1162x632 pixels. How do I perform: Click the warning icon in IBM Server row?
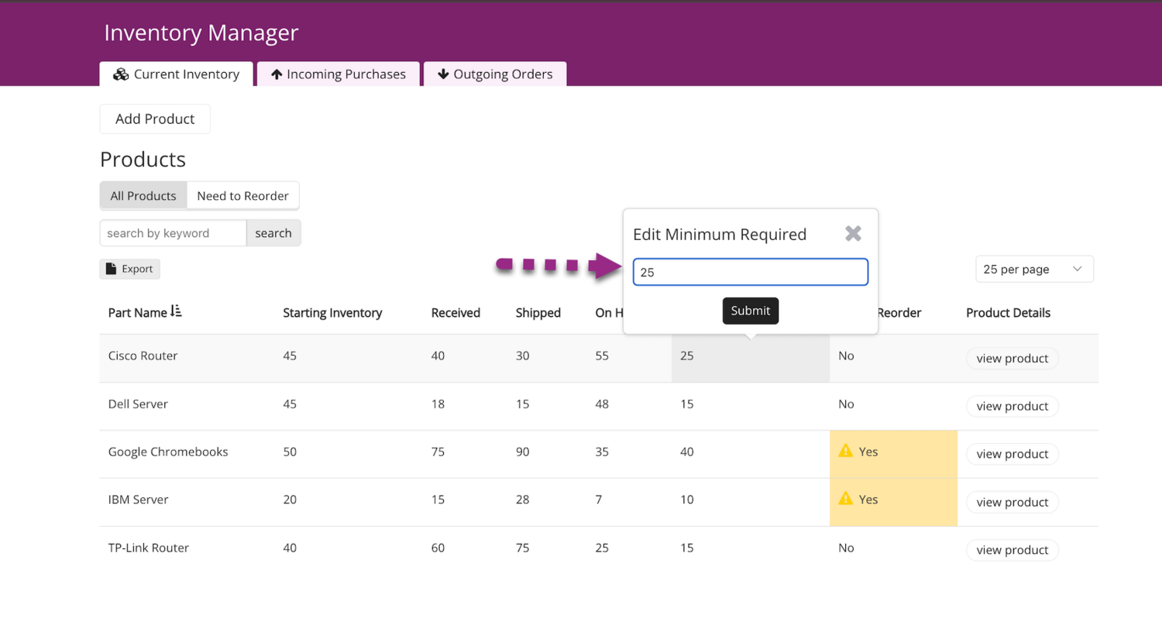(845, 499)
